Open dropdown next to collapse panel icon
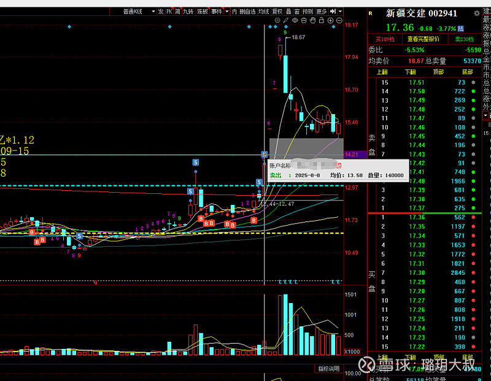 340,12
